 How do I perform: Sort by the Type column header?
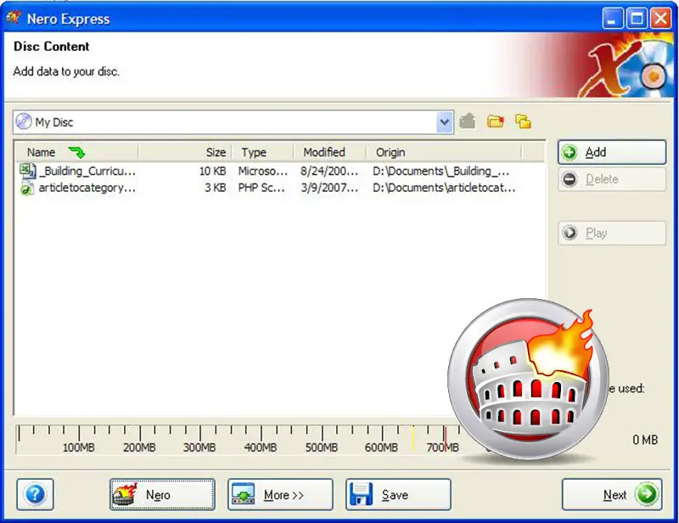263,152
